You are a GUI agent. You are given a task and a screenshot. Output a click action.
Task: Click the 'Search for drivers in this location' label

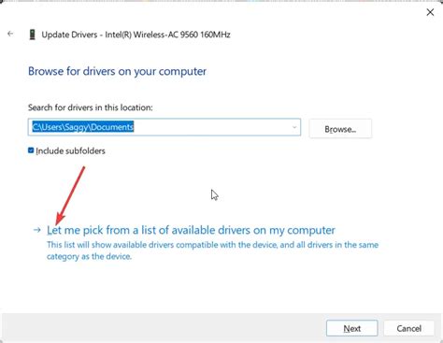click(91, 107)
